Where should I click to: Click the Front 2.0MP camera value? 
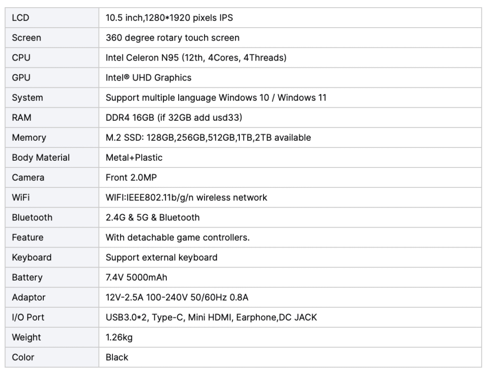(x=131, y=177)
